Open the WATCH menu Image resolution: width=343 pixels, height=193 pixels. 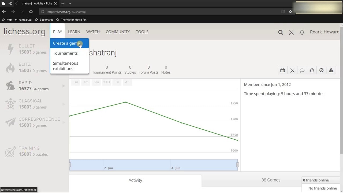tap(93, 32)
